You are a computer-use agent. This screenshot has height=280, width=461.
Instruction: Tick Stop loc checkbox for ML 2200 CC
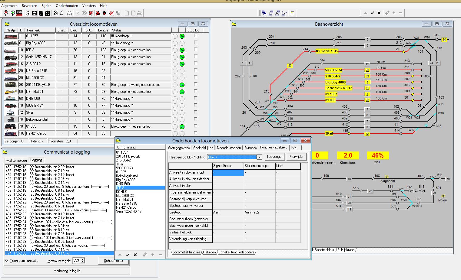pos(196,77)
